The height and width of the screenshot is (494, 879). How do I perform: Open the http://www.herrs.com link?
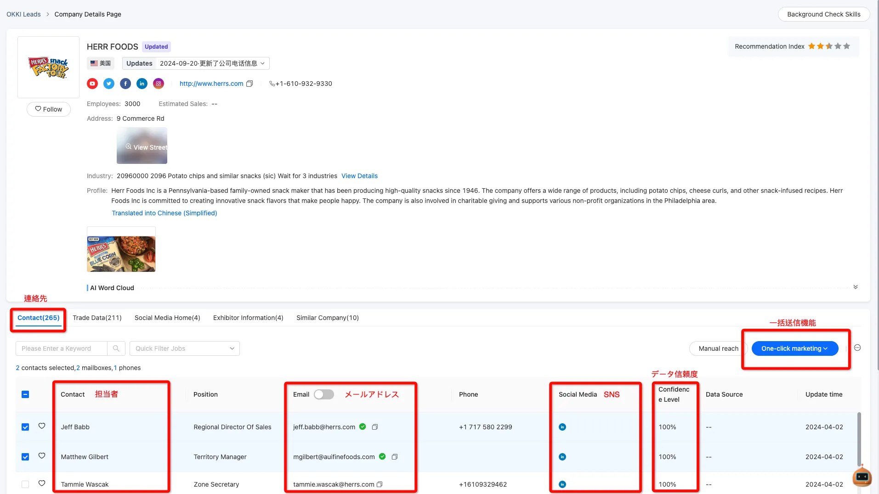click(211, 84)
